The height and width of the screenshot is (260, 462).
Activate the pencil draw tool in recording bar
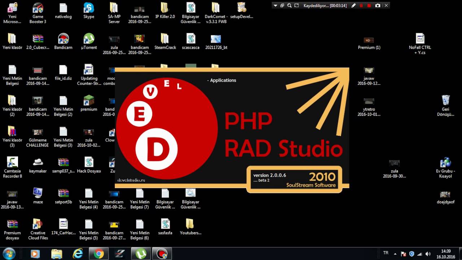pyautogui.click(x=353, y=5)
